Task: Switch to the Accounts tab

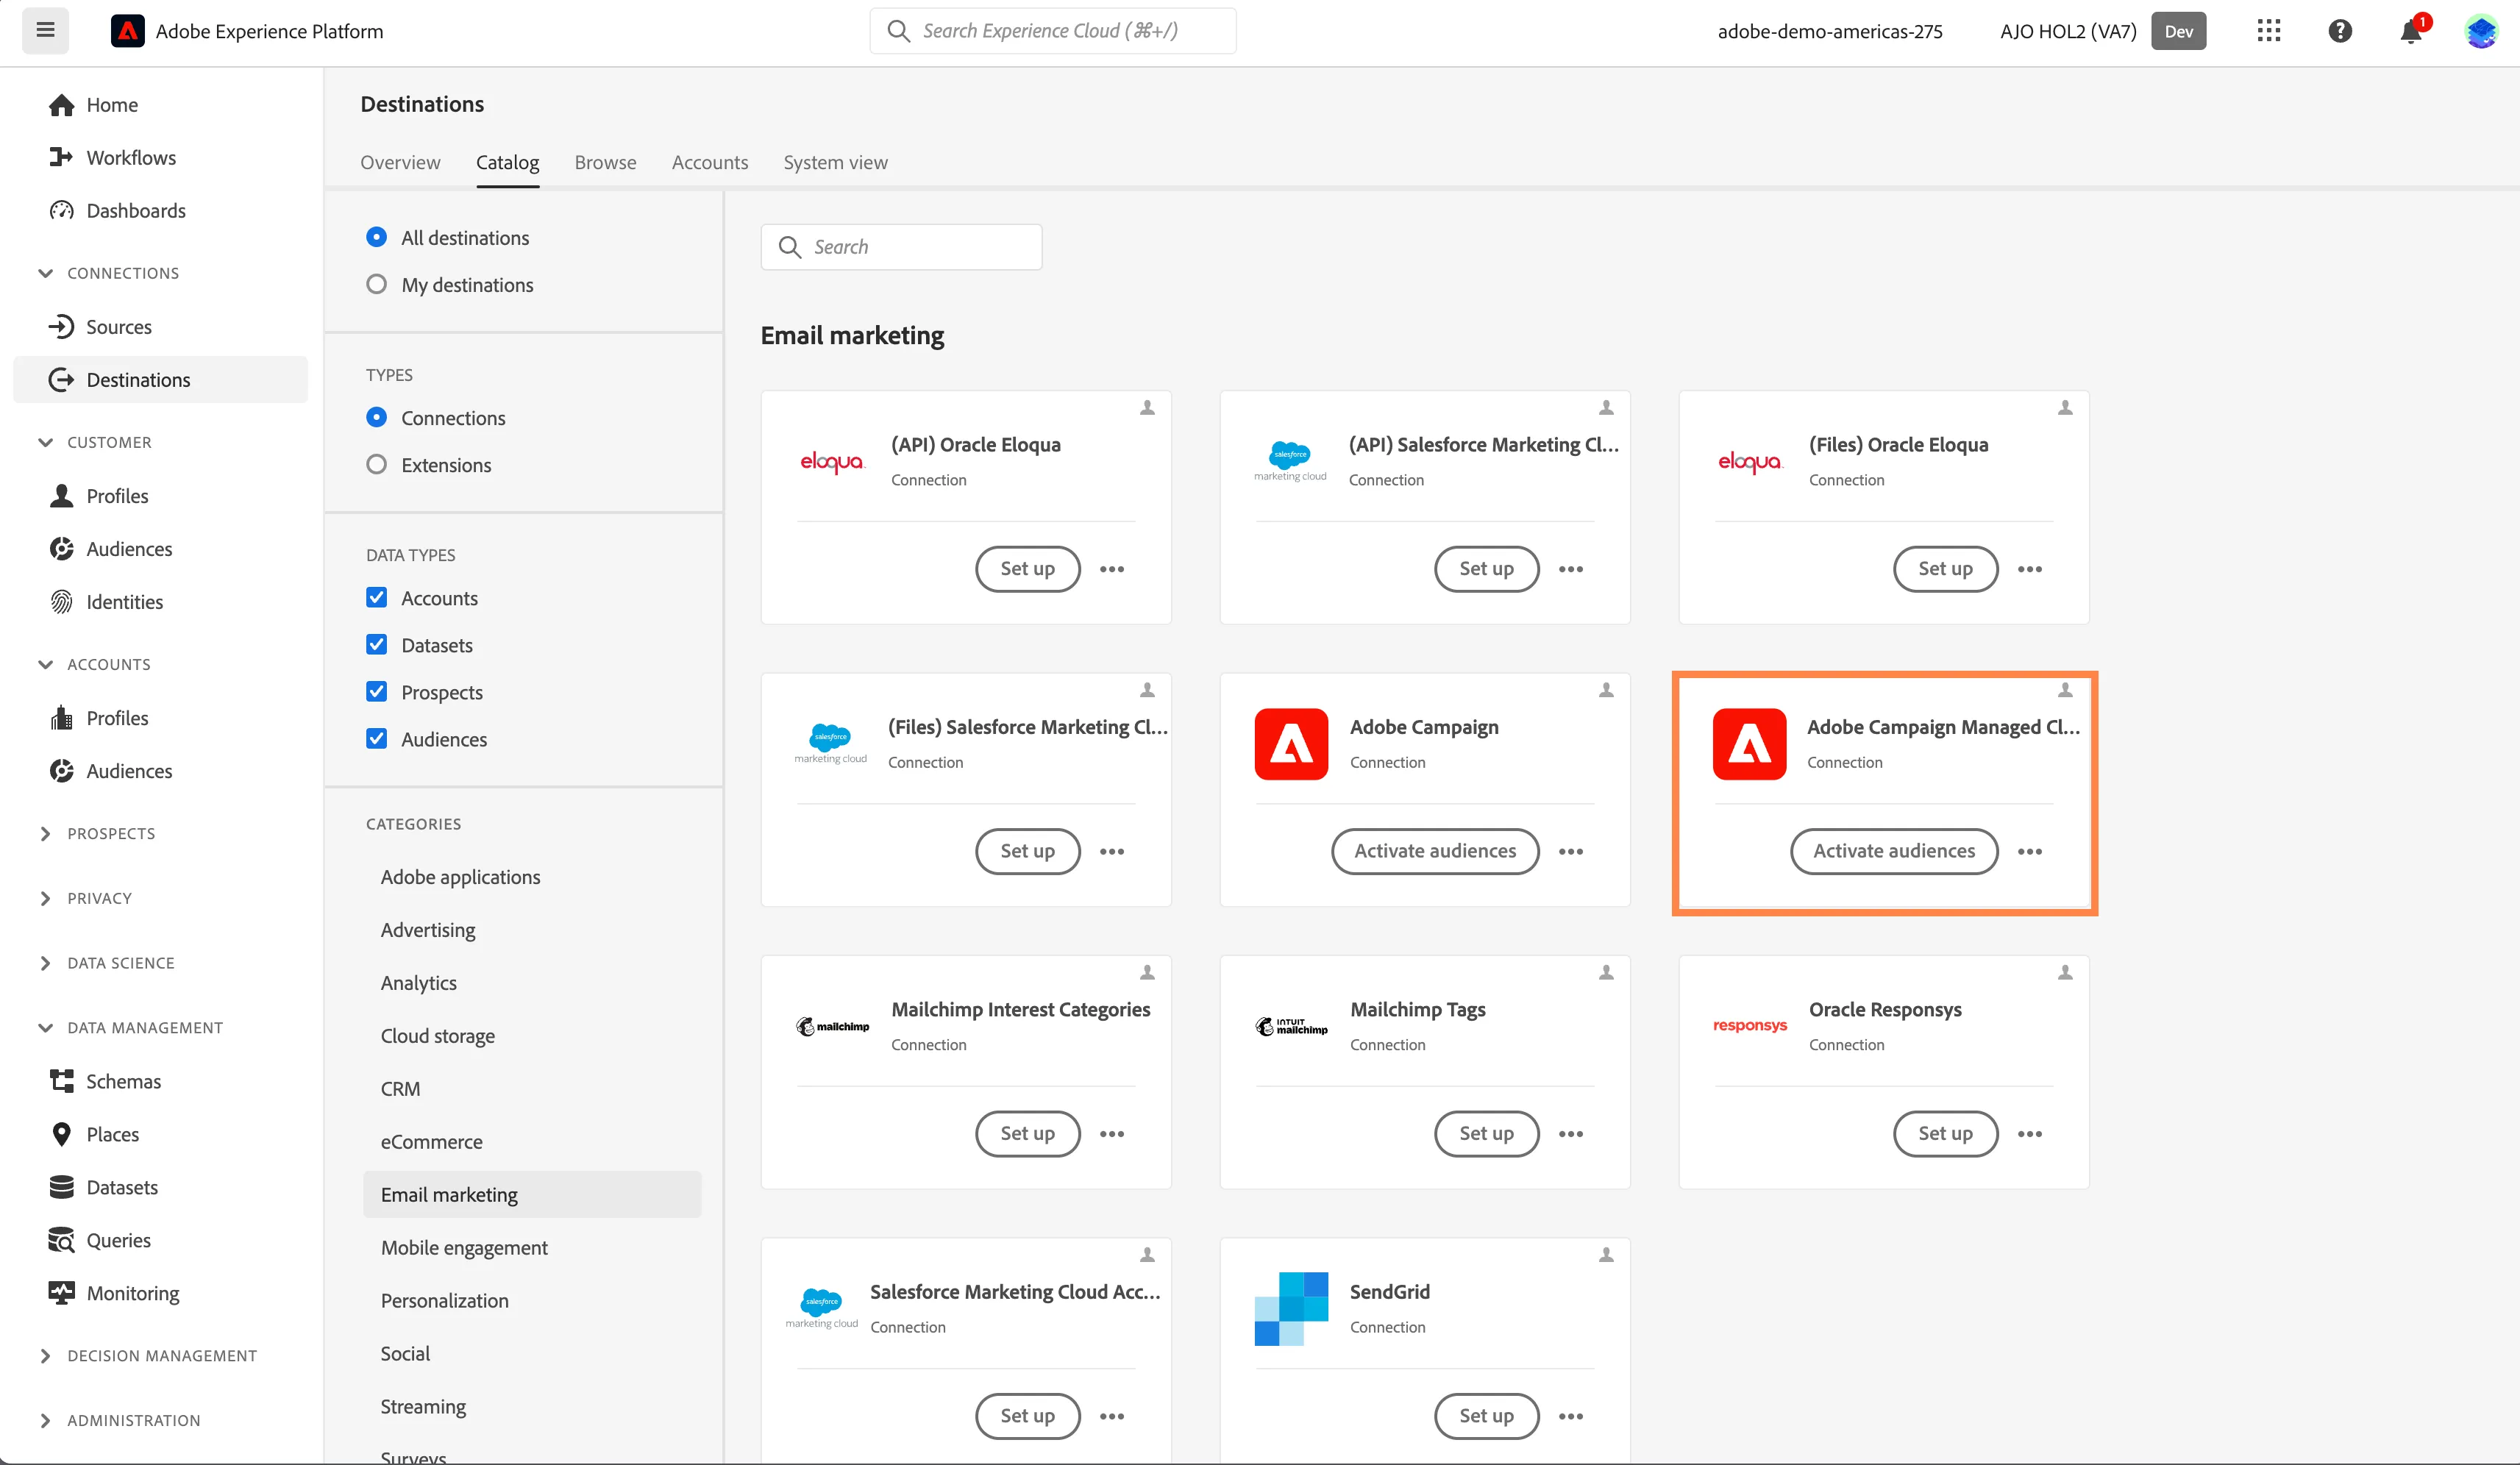Action: coord(709,162)
